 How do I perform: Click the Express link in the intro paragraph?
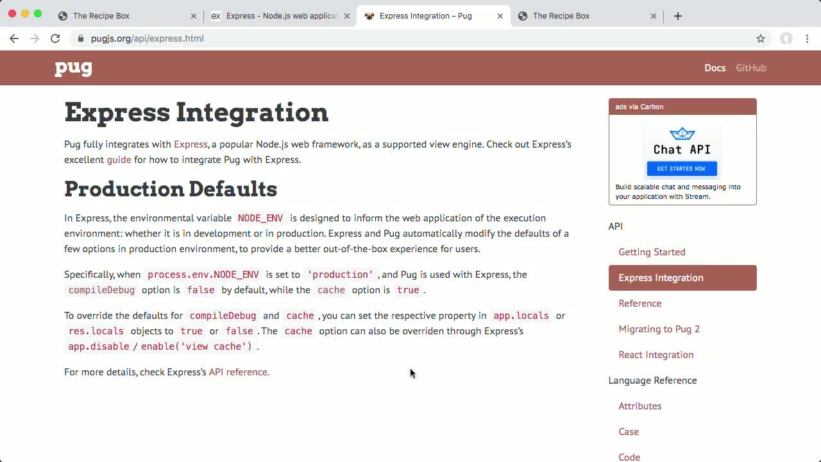190,144
